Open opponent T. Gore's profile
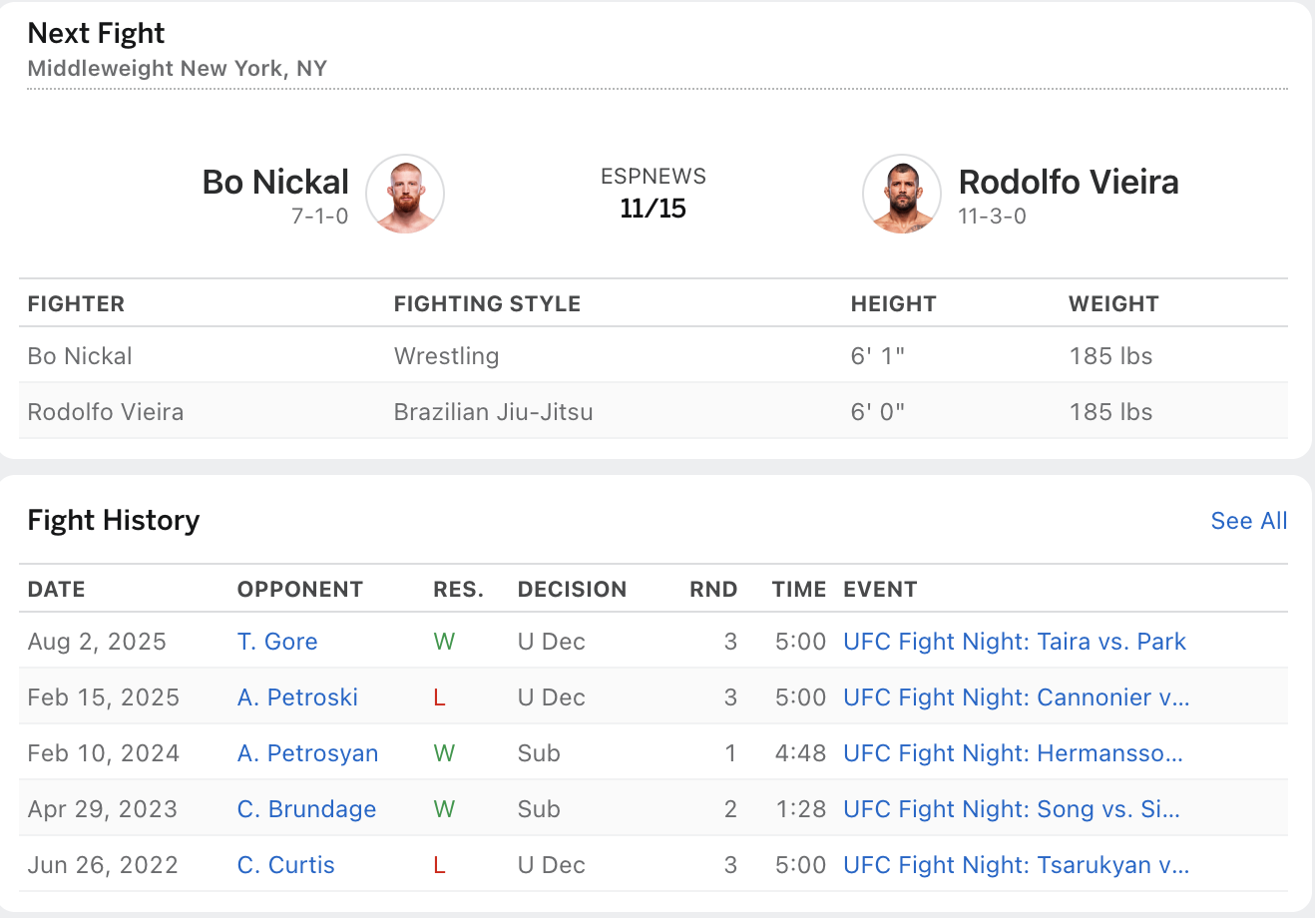This screenshot has width=1315, height=918. [x=277, y=642]
